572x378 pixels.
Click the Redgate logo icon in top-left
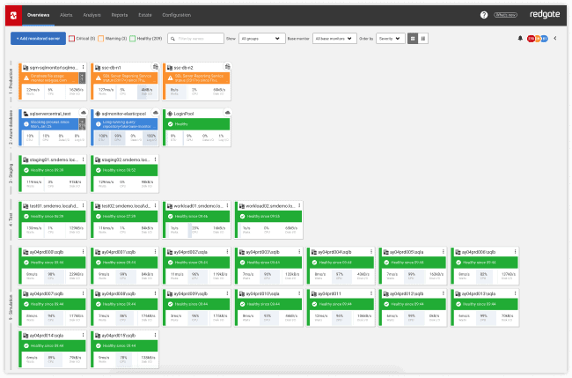click(15, 15)
